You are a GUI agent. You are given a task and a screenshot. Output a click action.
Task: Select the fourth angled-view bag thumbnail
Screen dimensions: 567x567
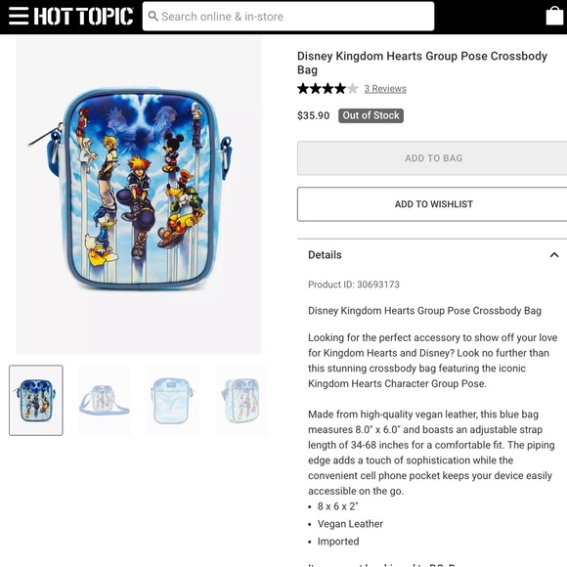tap(241, 400)
